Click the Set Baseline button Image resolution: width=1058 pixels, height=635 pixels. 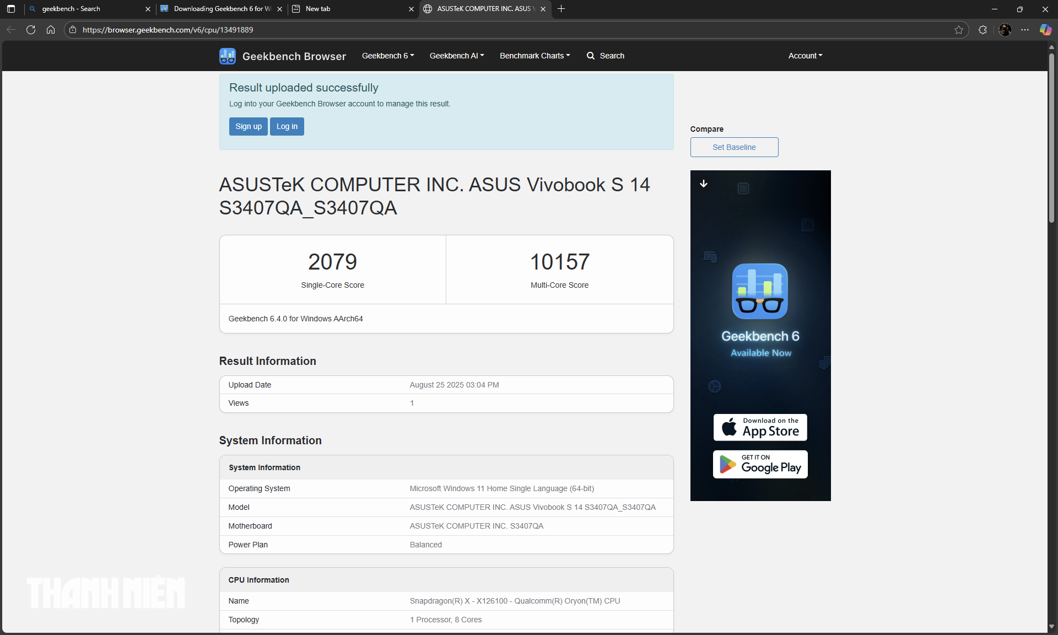click(x=734, y=147)
